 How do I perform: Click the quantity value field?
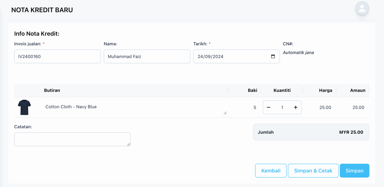pos(282,107)
